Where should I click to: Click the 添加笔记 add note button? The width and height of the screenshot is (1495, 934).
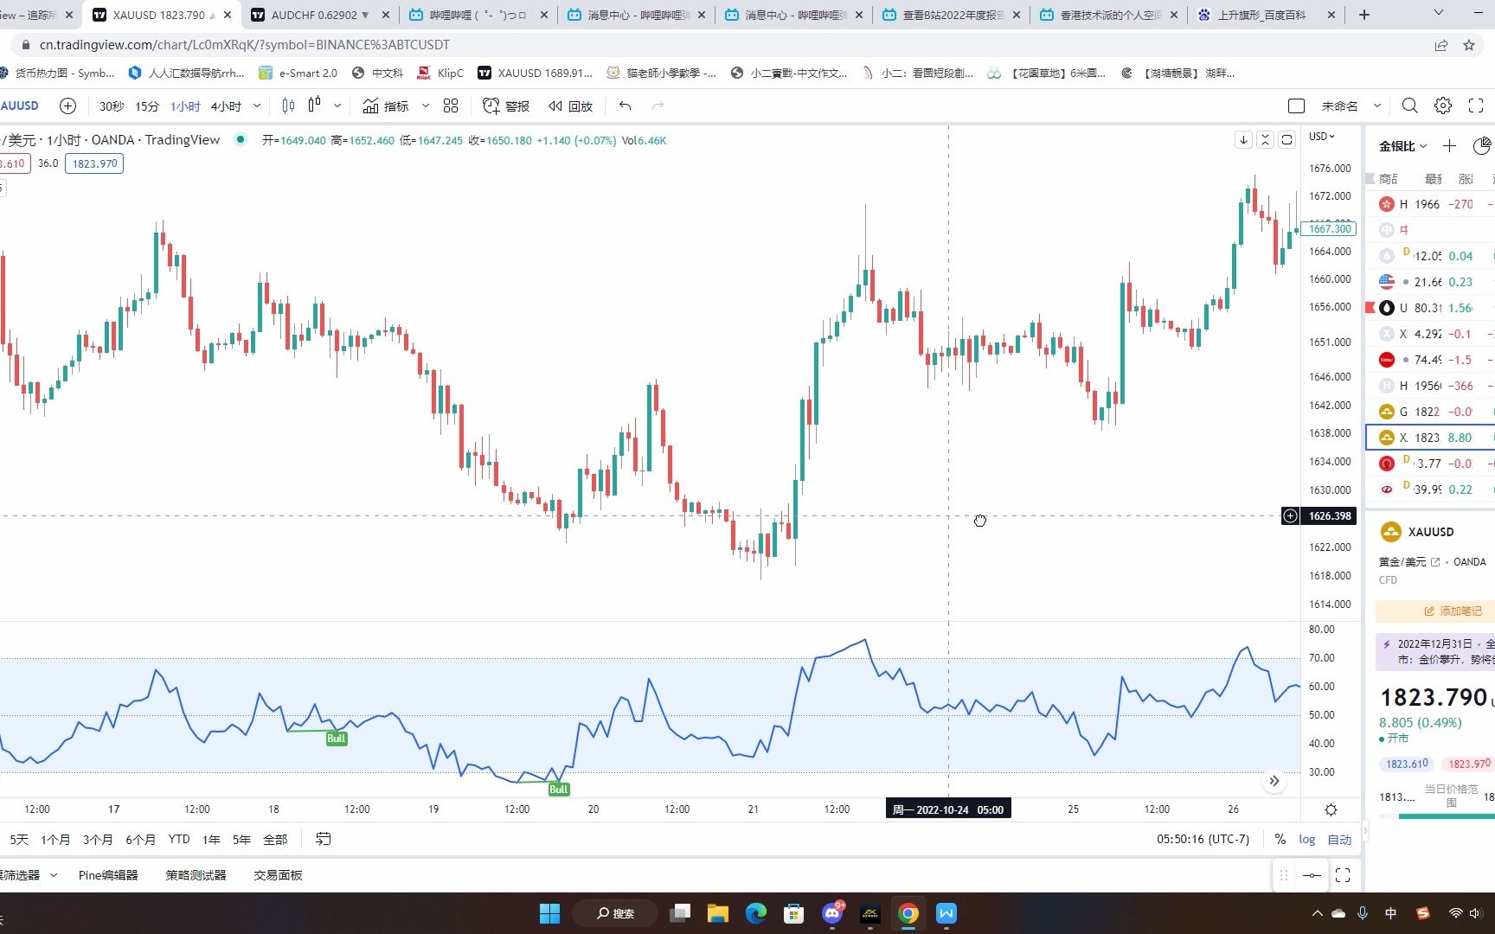point(1453,611)
